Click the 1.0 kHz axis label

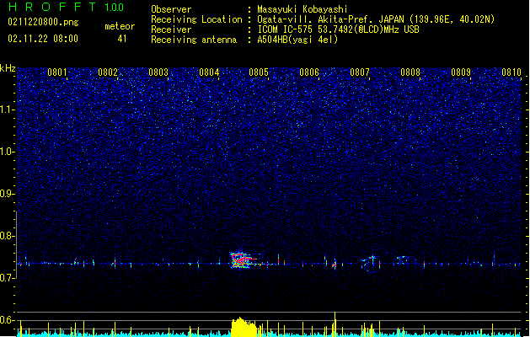pyautogui.click(x=7, y=152)
